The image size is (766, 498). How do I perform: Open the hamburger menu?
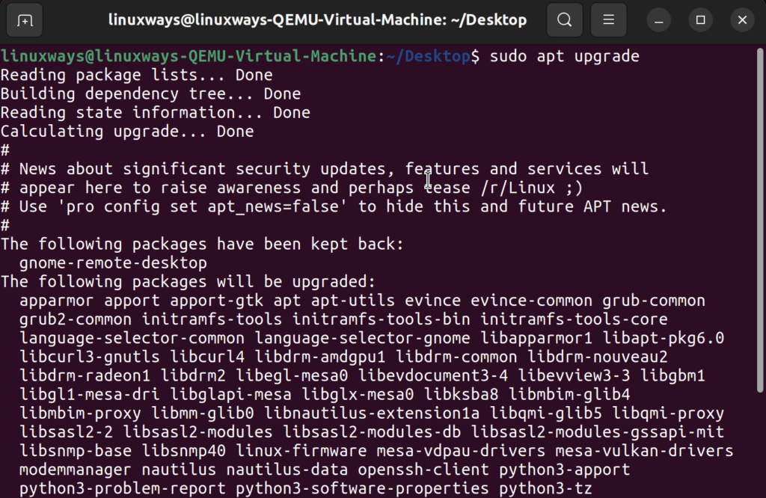click(x=609, y=20)
